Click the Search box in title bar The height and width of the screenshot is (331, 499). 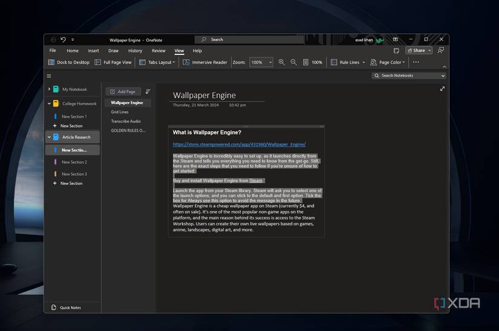click(249, 40)
